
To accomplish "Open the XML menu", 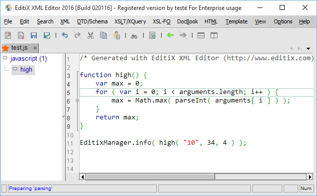I will [65, 21].
